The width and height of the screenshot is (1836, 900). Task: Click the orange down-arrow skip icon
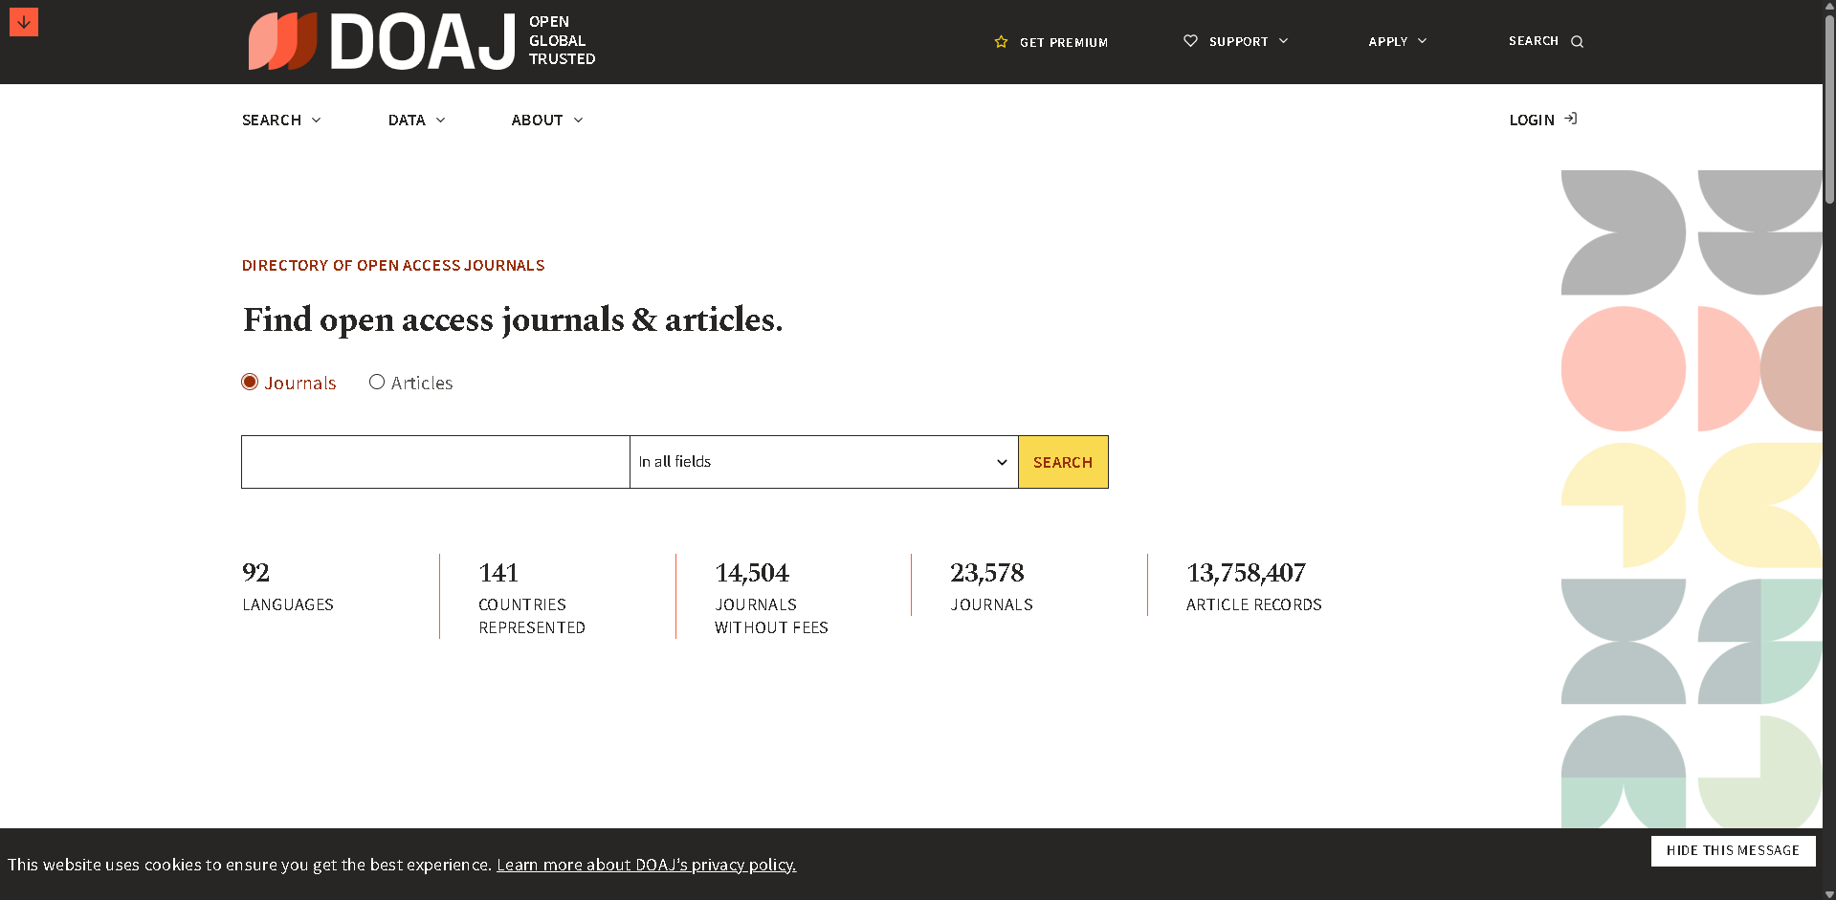click(24, 22)
